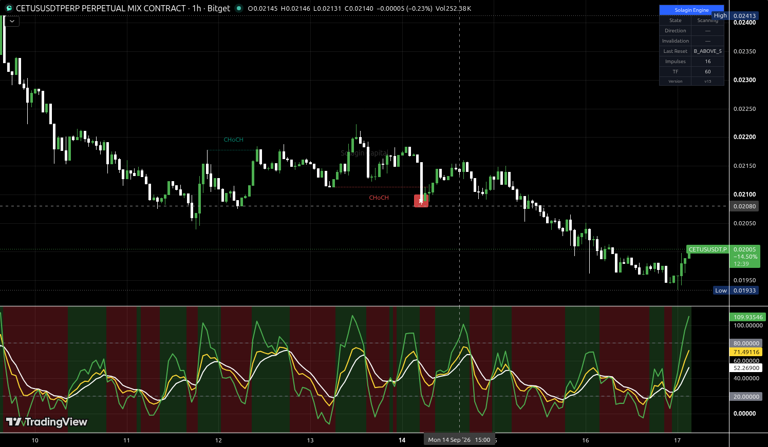The width and height of the screenshot is (768, 447).
Task: Click the v15 version cell
Action: click(x=707, y=81)
